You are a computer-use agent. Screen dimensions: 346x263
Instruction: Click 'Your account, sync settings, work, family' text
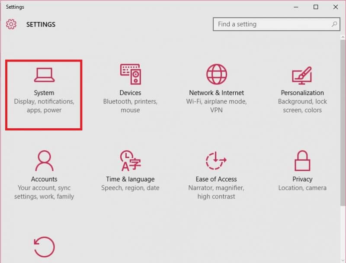click(44, 192)
